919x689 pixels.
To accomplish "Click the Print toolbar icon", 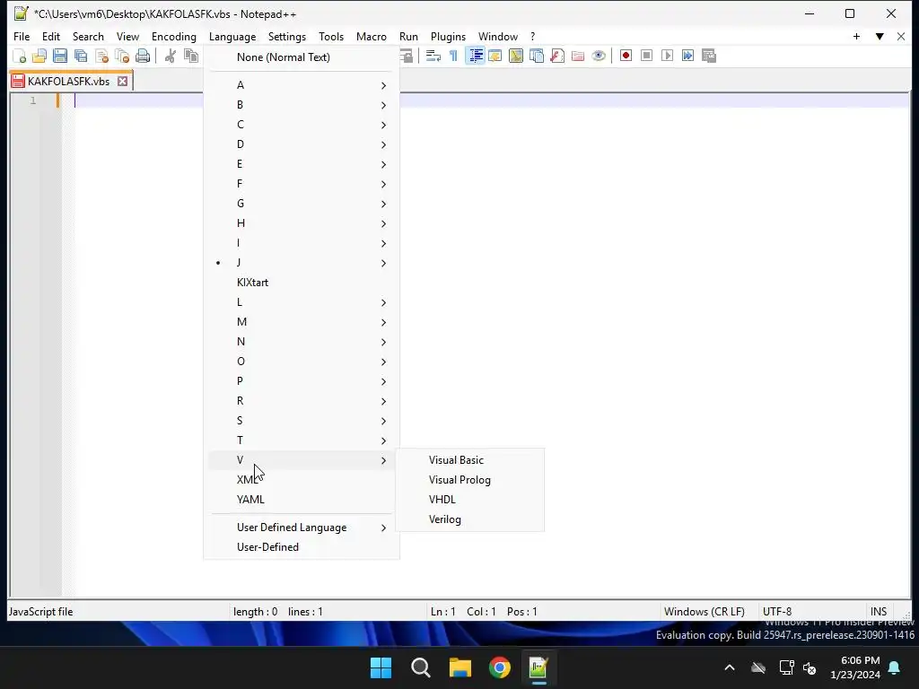I will point(143,56).
